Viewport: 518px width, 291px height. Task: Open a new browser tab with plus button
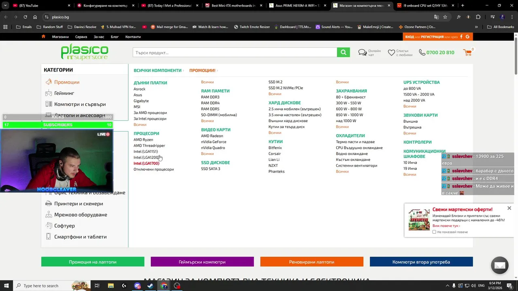[x=463, y=5]
